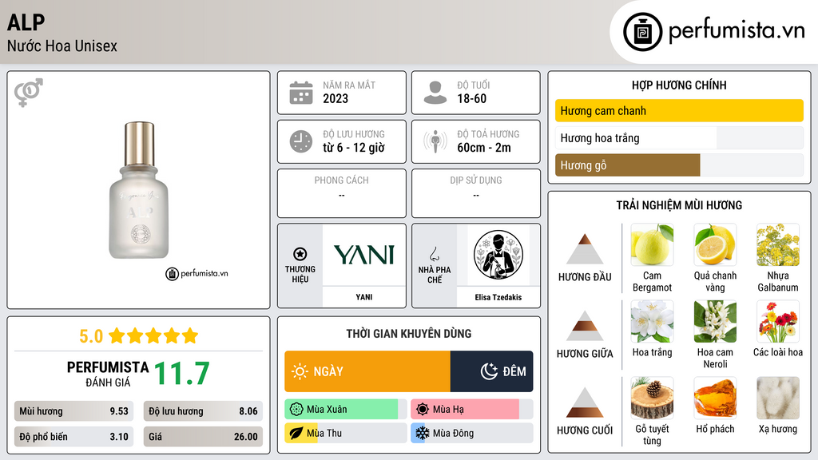Click the ALP perfume bottle image
The image size is (818, 460).
(x=139, y=190)
